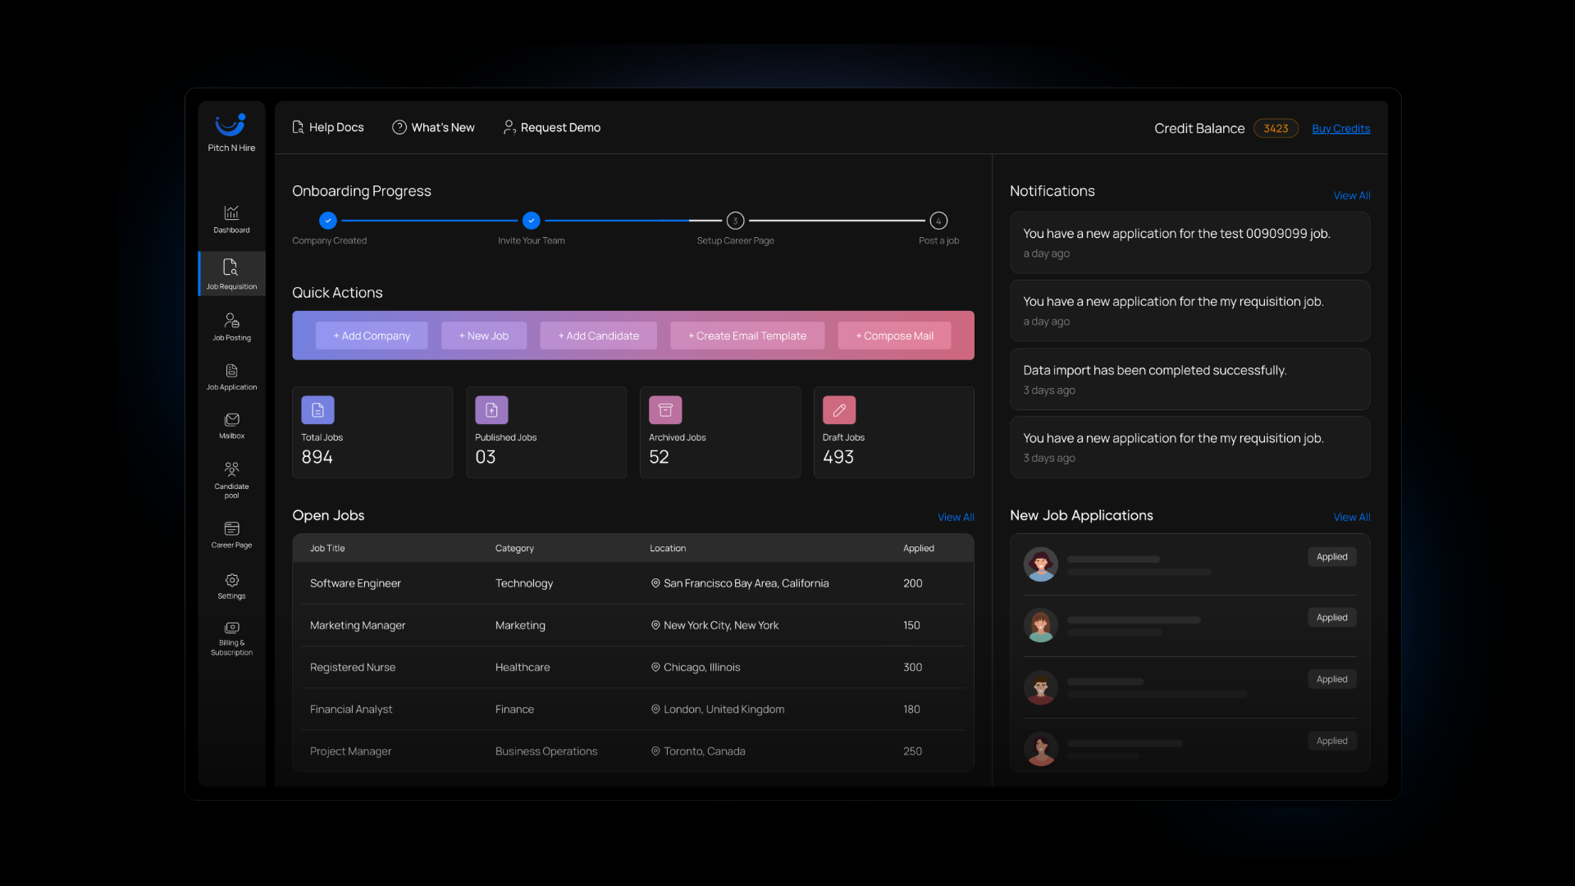Open Help Docs in top bar

[x=328, y=127]
